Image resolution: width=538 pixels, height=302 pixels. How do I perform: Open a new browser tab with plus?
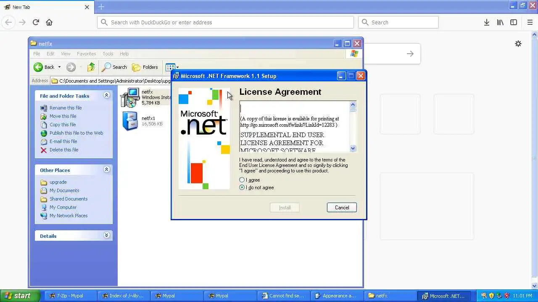coord(101,7)
